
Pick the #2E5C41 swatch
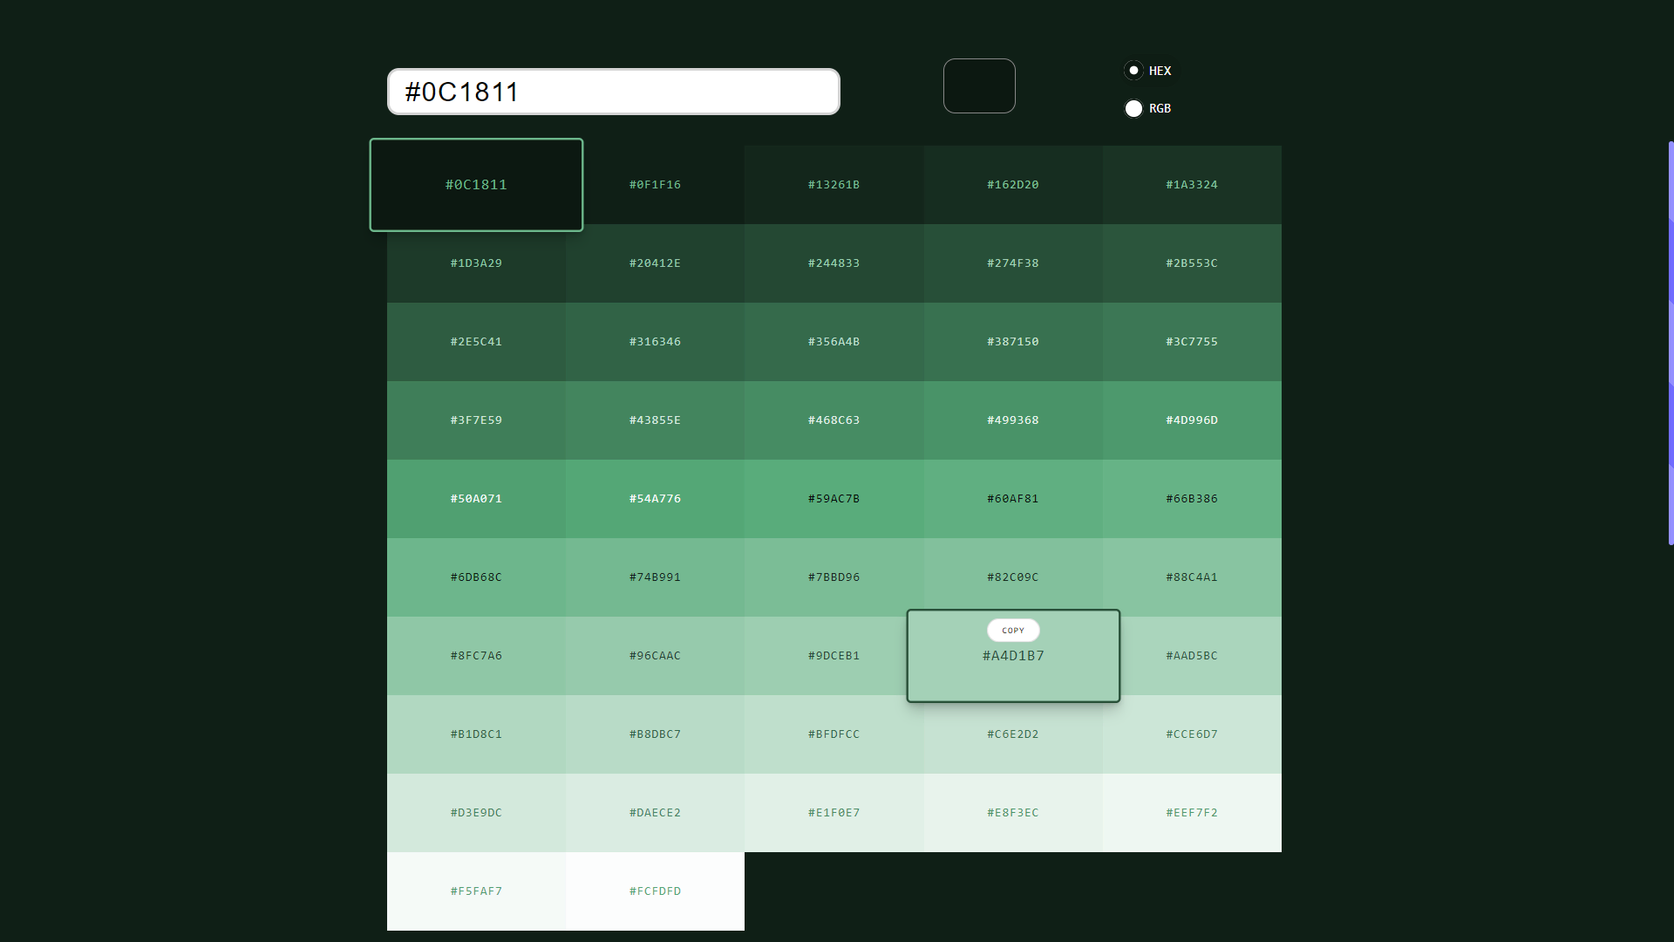click(476, 342)
